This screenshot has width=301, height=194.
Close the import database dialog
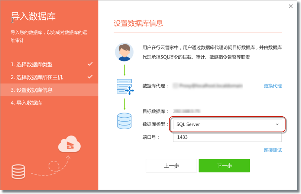[291, 6]
